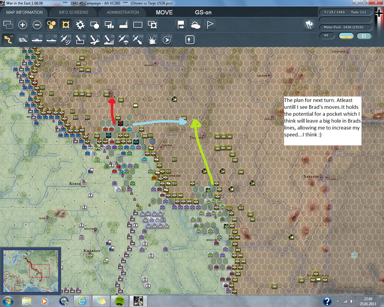This screenshot has width=384, height=307.
Task: Click the 49 counter box
Action: [x=327, y=36]
